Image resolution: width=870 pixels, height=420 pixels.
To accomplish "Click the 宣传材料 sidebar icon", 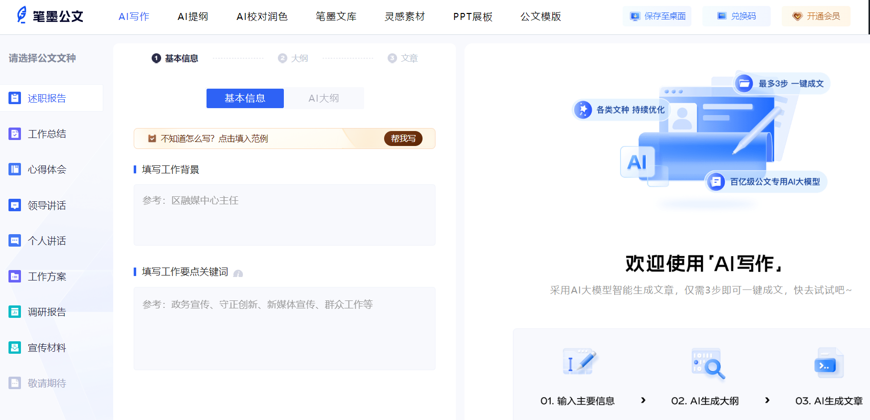I will tap(15, 348).
